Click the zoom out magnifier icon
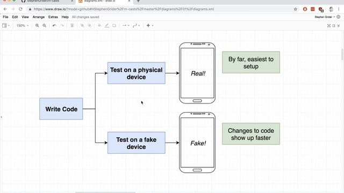The image size is (344, 193). [x=44, y=26]
